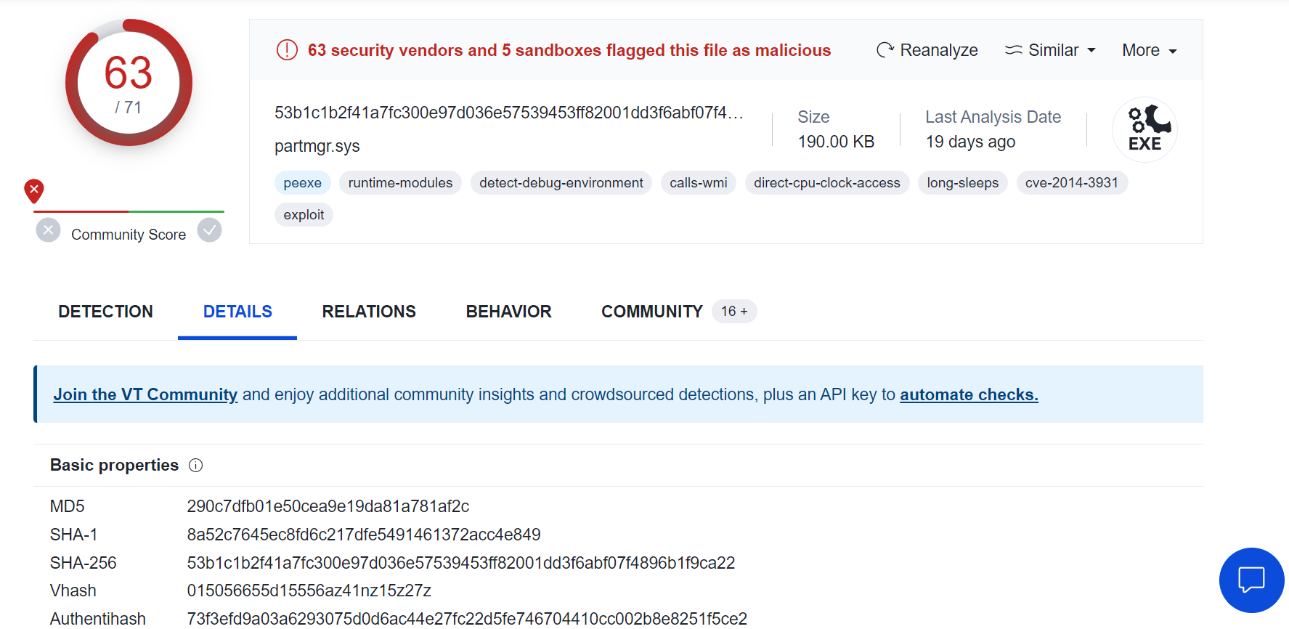Open the chat bubble widget
1289x629 pixels.
[x=1251, y=580]
